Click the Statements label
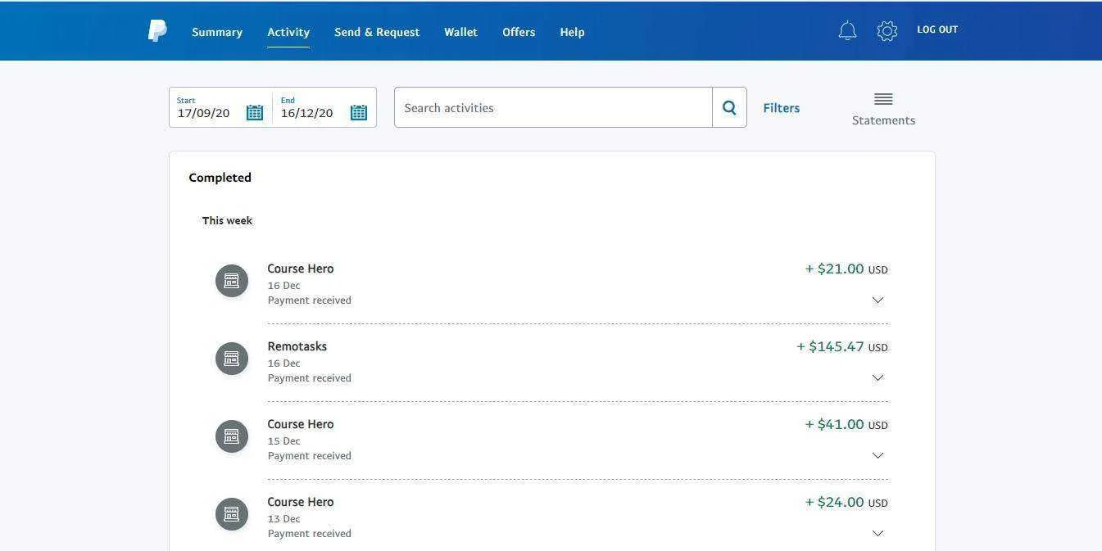Screen dimensions: 1102x551 pyautogui.click(x=883, y=120)
